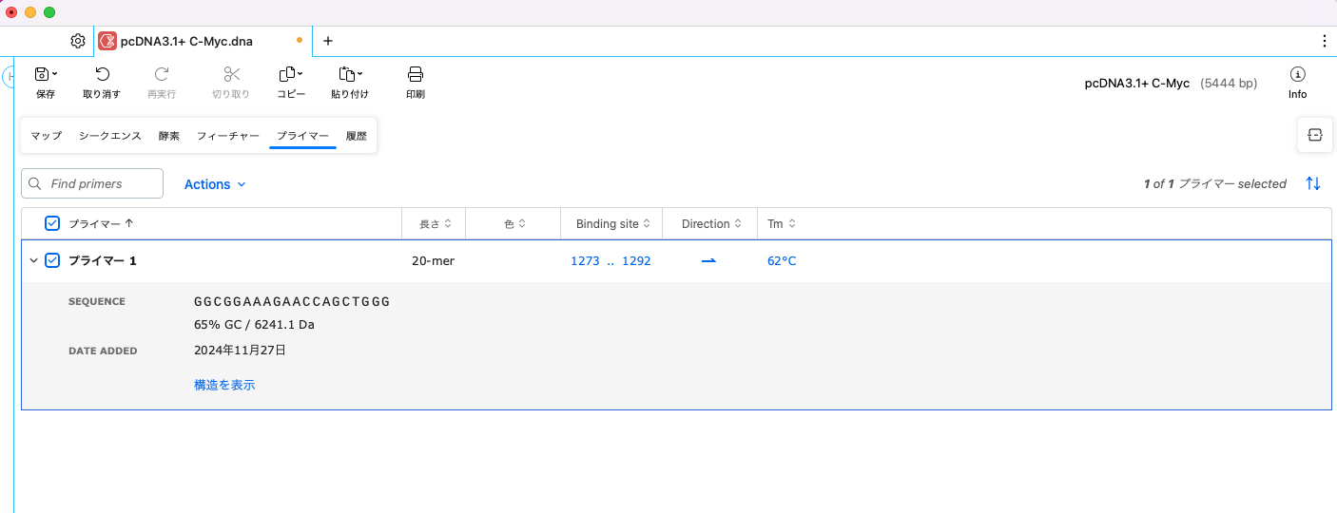Click the Print (印刷) icon
Viewport: 1337px width, 513px height.
click(x=415, y=74)
